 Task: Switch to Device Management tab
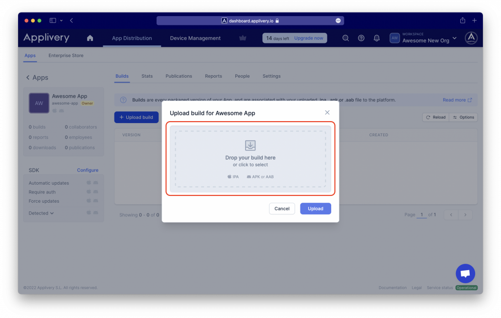[195, 38]
